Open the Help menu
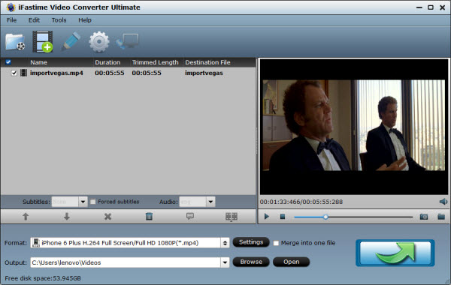Viewport: 451px width, 285px height. pos(85,20)
